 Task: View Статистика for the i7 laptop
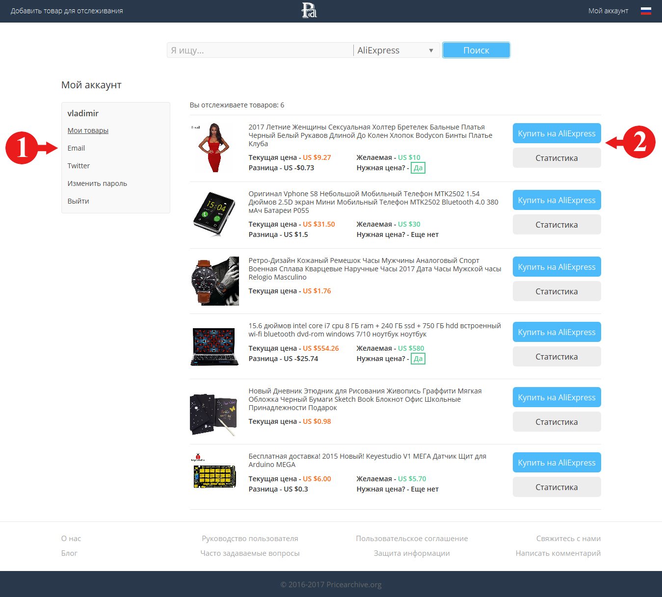click(556, 357)
